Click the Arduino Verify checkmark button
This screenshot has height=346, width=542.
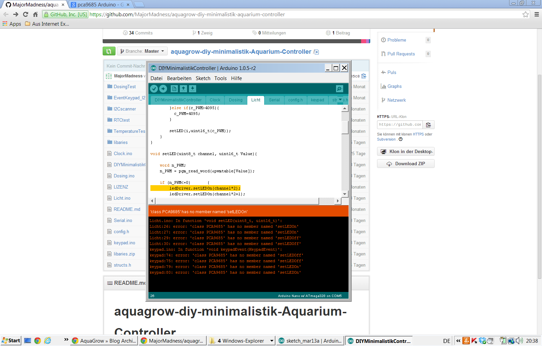point(154,89)
